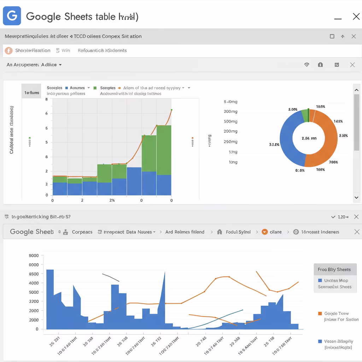Click the green Scorples legend swatch
The height and width of the screenshot is (362, 362).
(x=95, y=88)
